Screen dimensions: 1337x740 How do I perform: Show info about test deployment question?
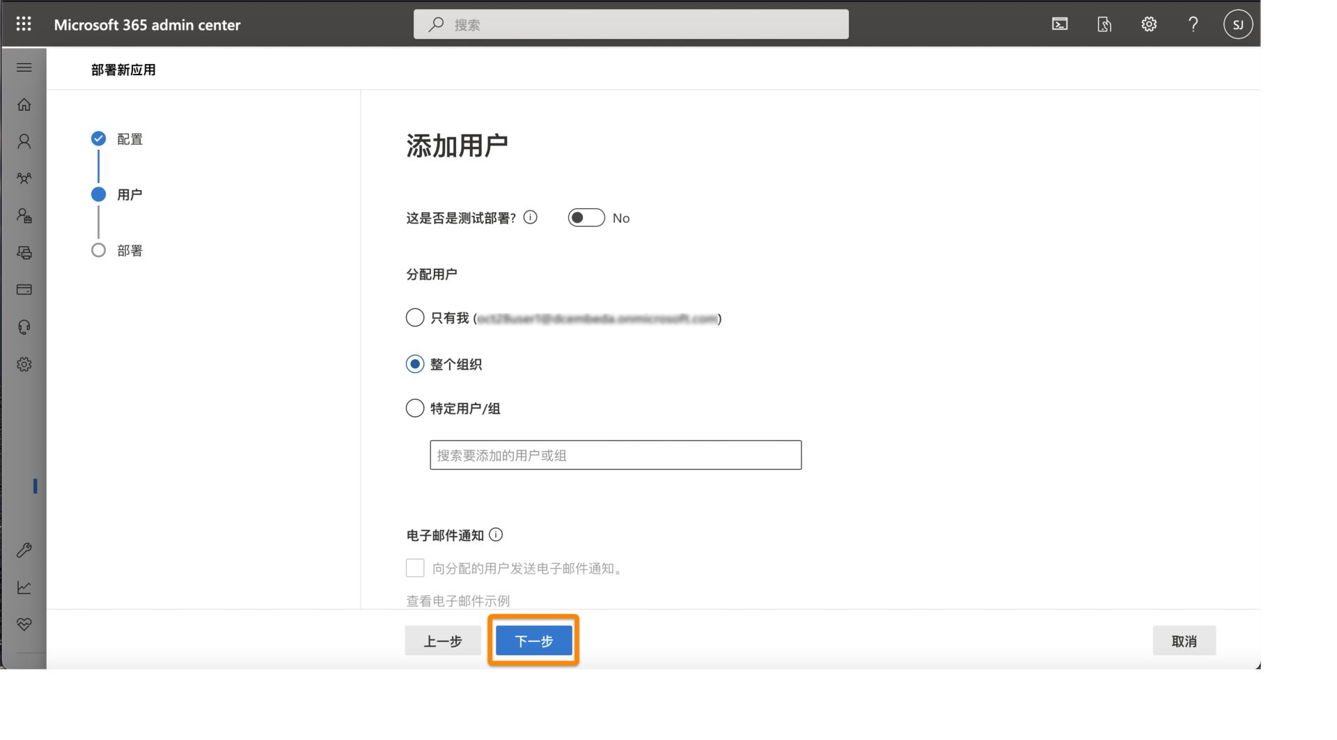(531, 217)
